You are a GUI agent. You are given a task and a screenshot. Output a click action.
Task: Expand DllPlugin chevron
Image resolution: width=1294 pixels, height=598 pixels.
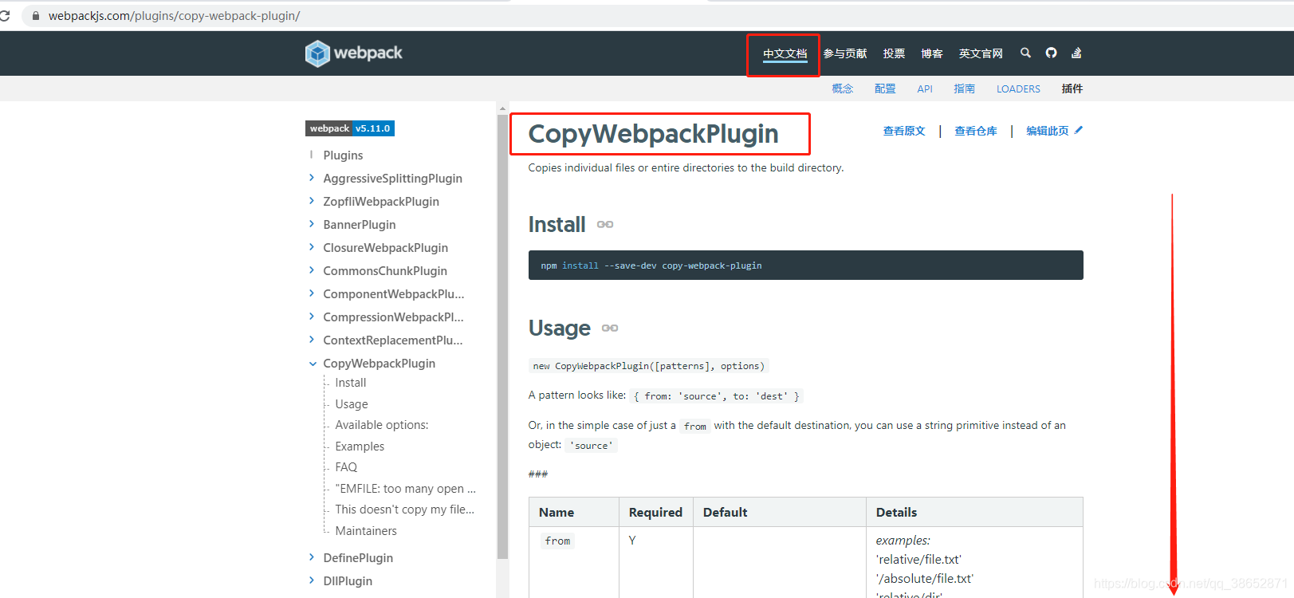tap(312, 580)
